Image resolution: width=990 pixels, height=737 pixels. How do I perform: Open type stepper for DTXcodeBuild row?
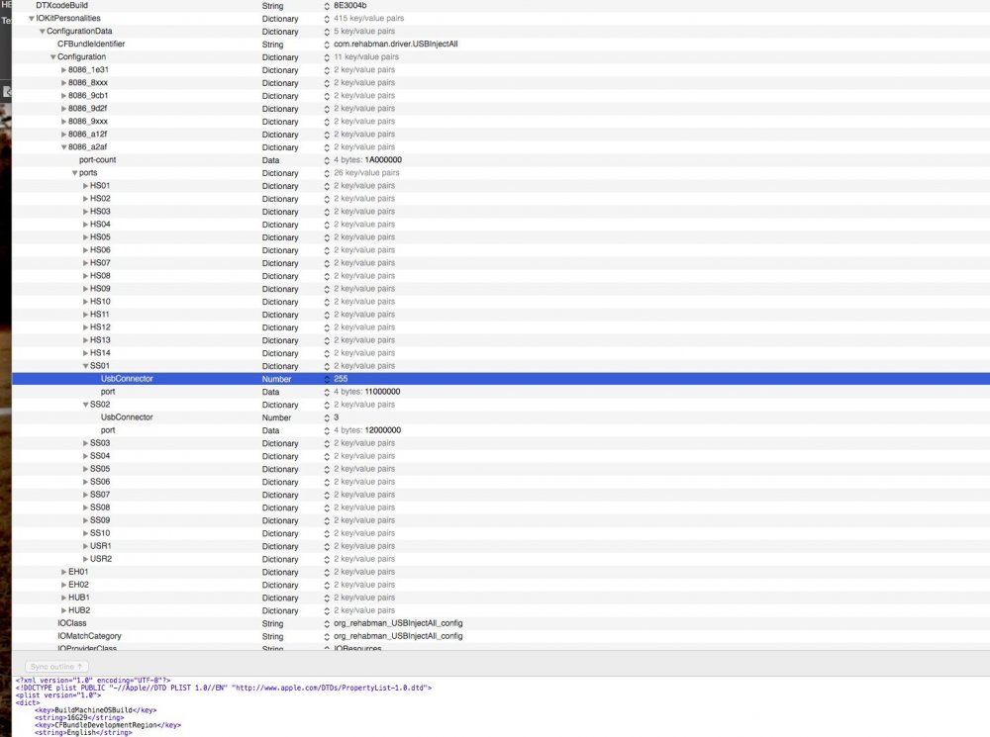tap(327, 6)
